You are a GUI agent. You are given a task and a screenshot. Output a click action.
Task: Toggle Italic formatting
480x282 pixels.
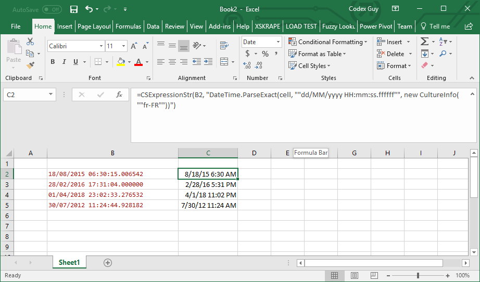coord(64,62)
